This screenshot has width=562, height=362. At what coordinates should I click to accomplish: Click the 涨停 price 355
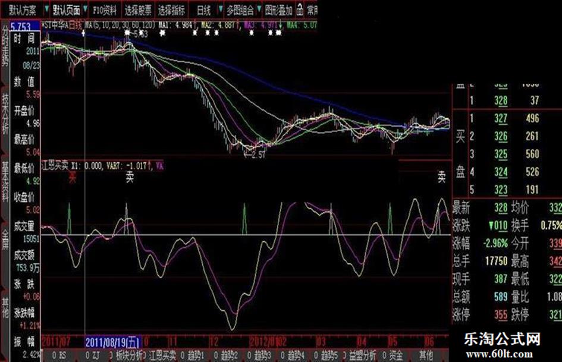click(x=501, y=315)
